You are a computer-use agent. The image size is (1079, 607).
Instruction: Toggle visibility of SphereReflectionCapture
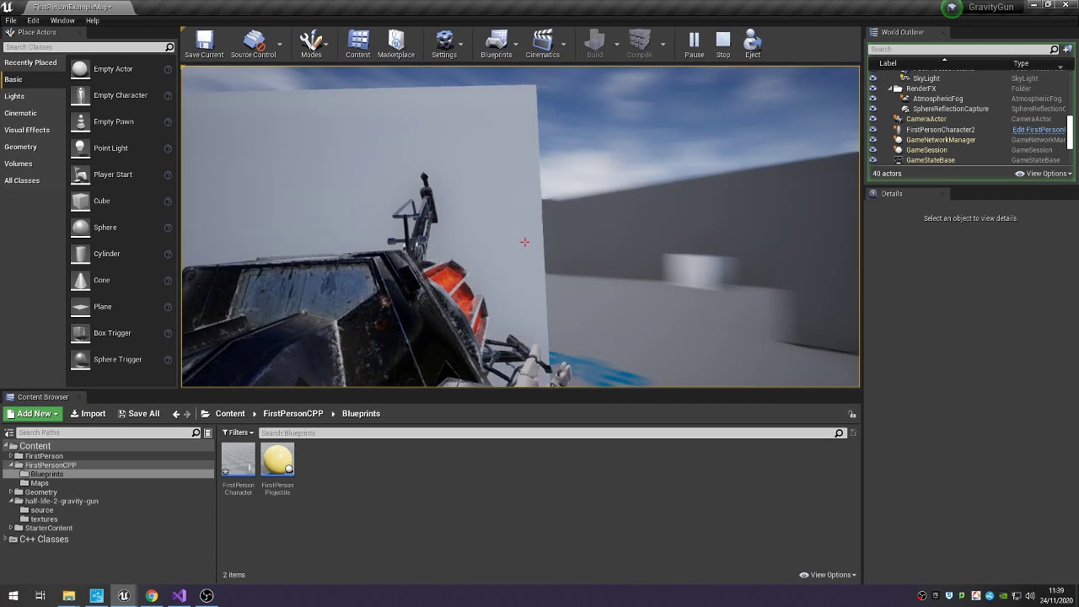(x=872, y=109)
